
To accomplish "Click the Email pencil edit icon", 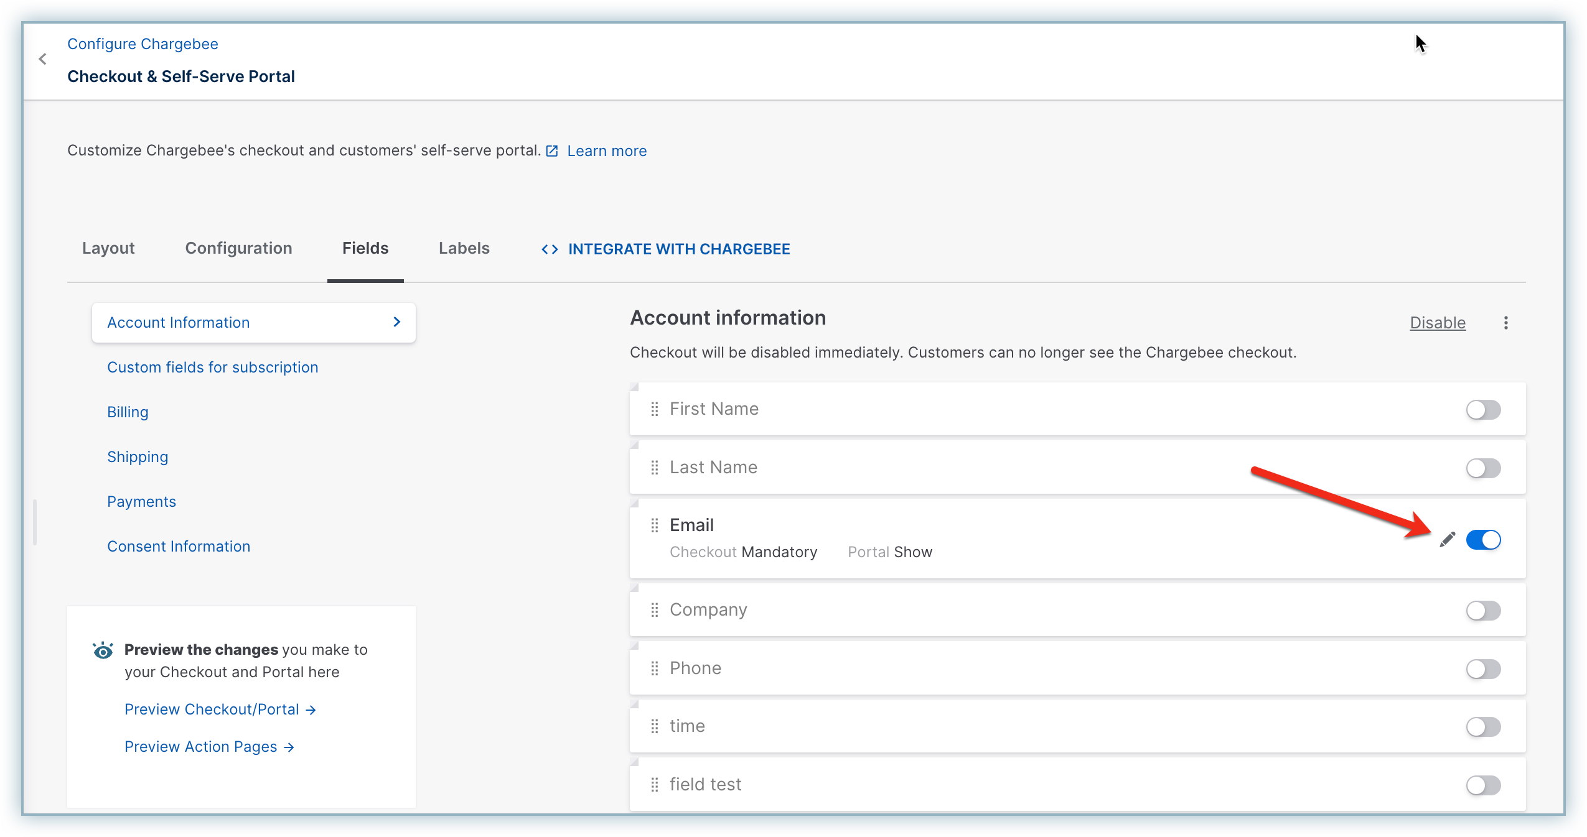I will (1448, 539).
